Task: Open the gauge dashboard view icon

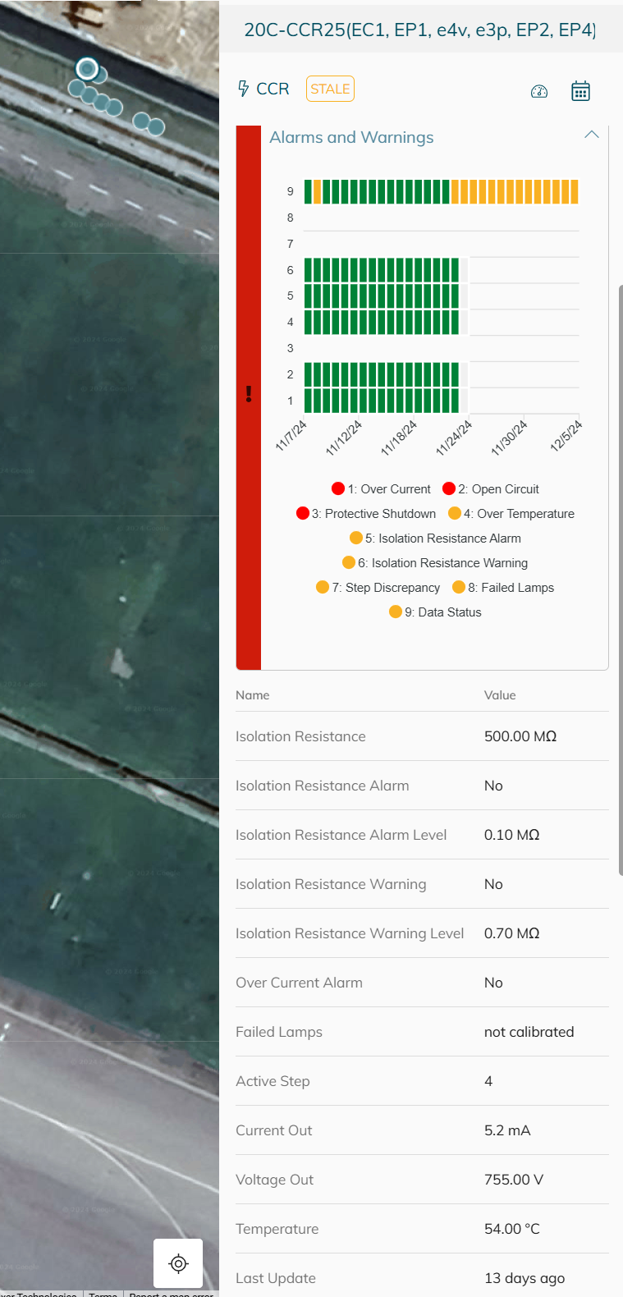Action: [x=539, y=91]
